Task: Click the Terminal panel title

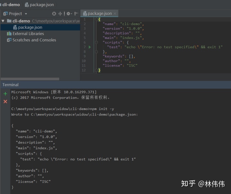Action: pyautogui.click(x=11, y=85)
